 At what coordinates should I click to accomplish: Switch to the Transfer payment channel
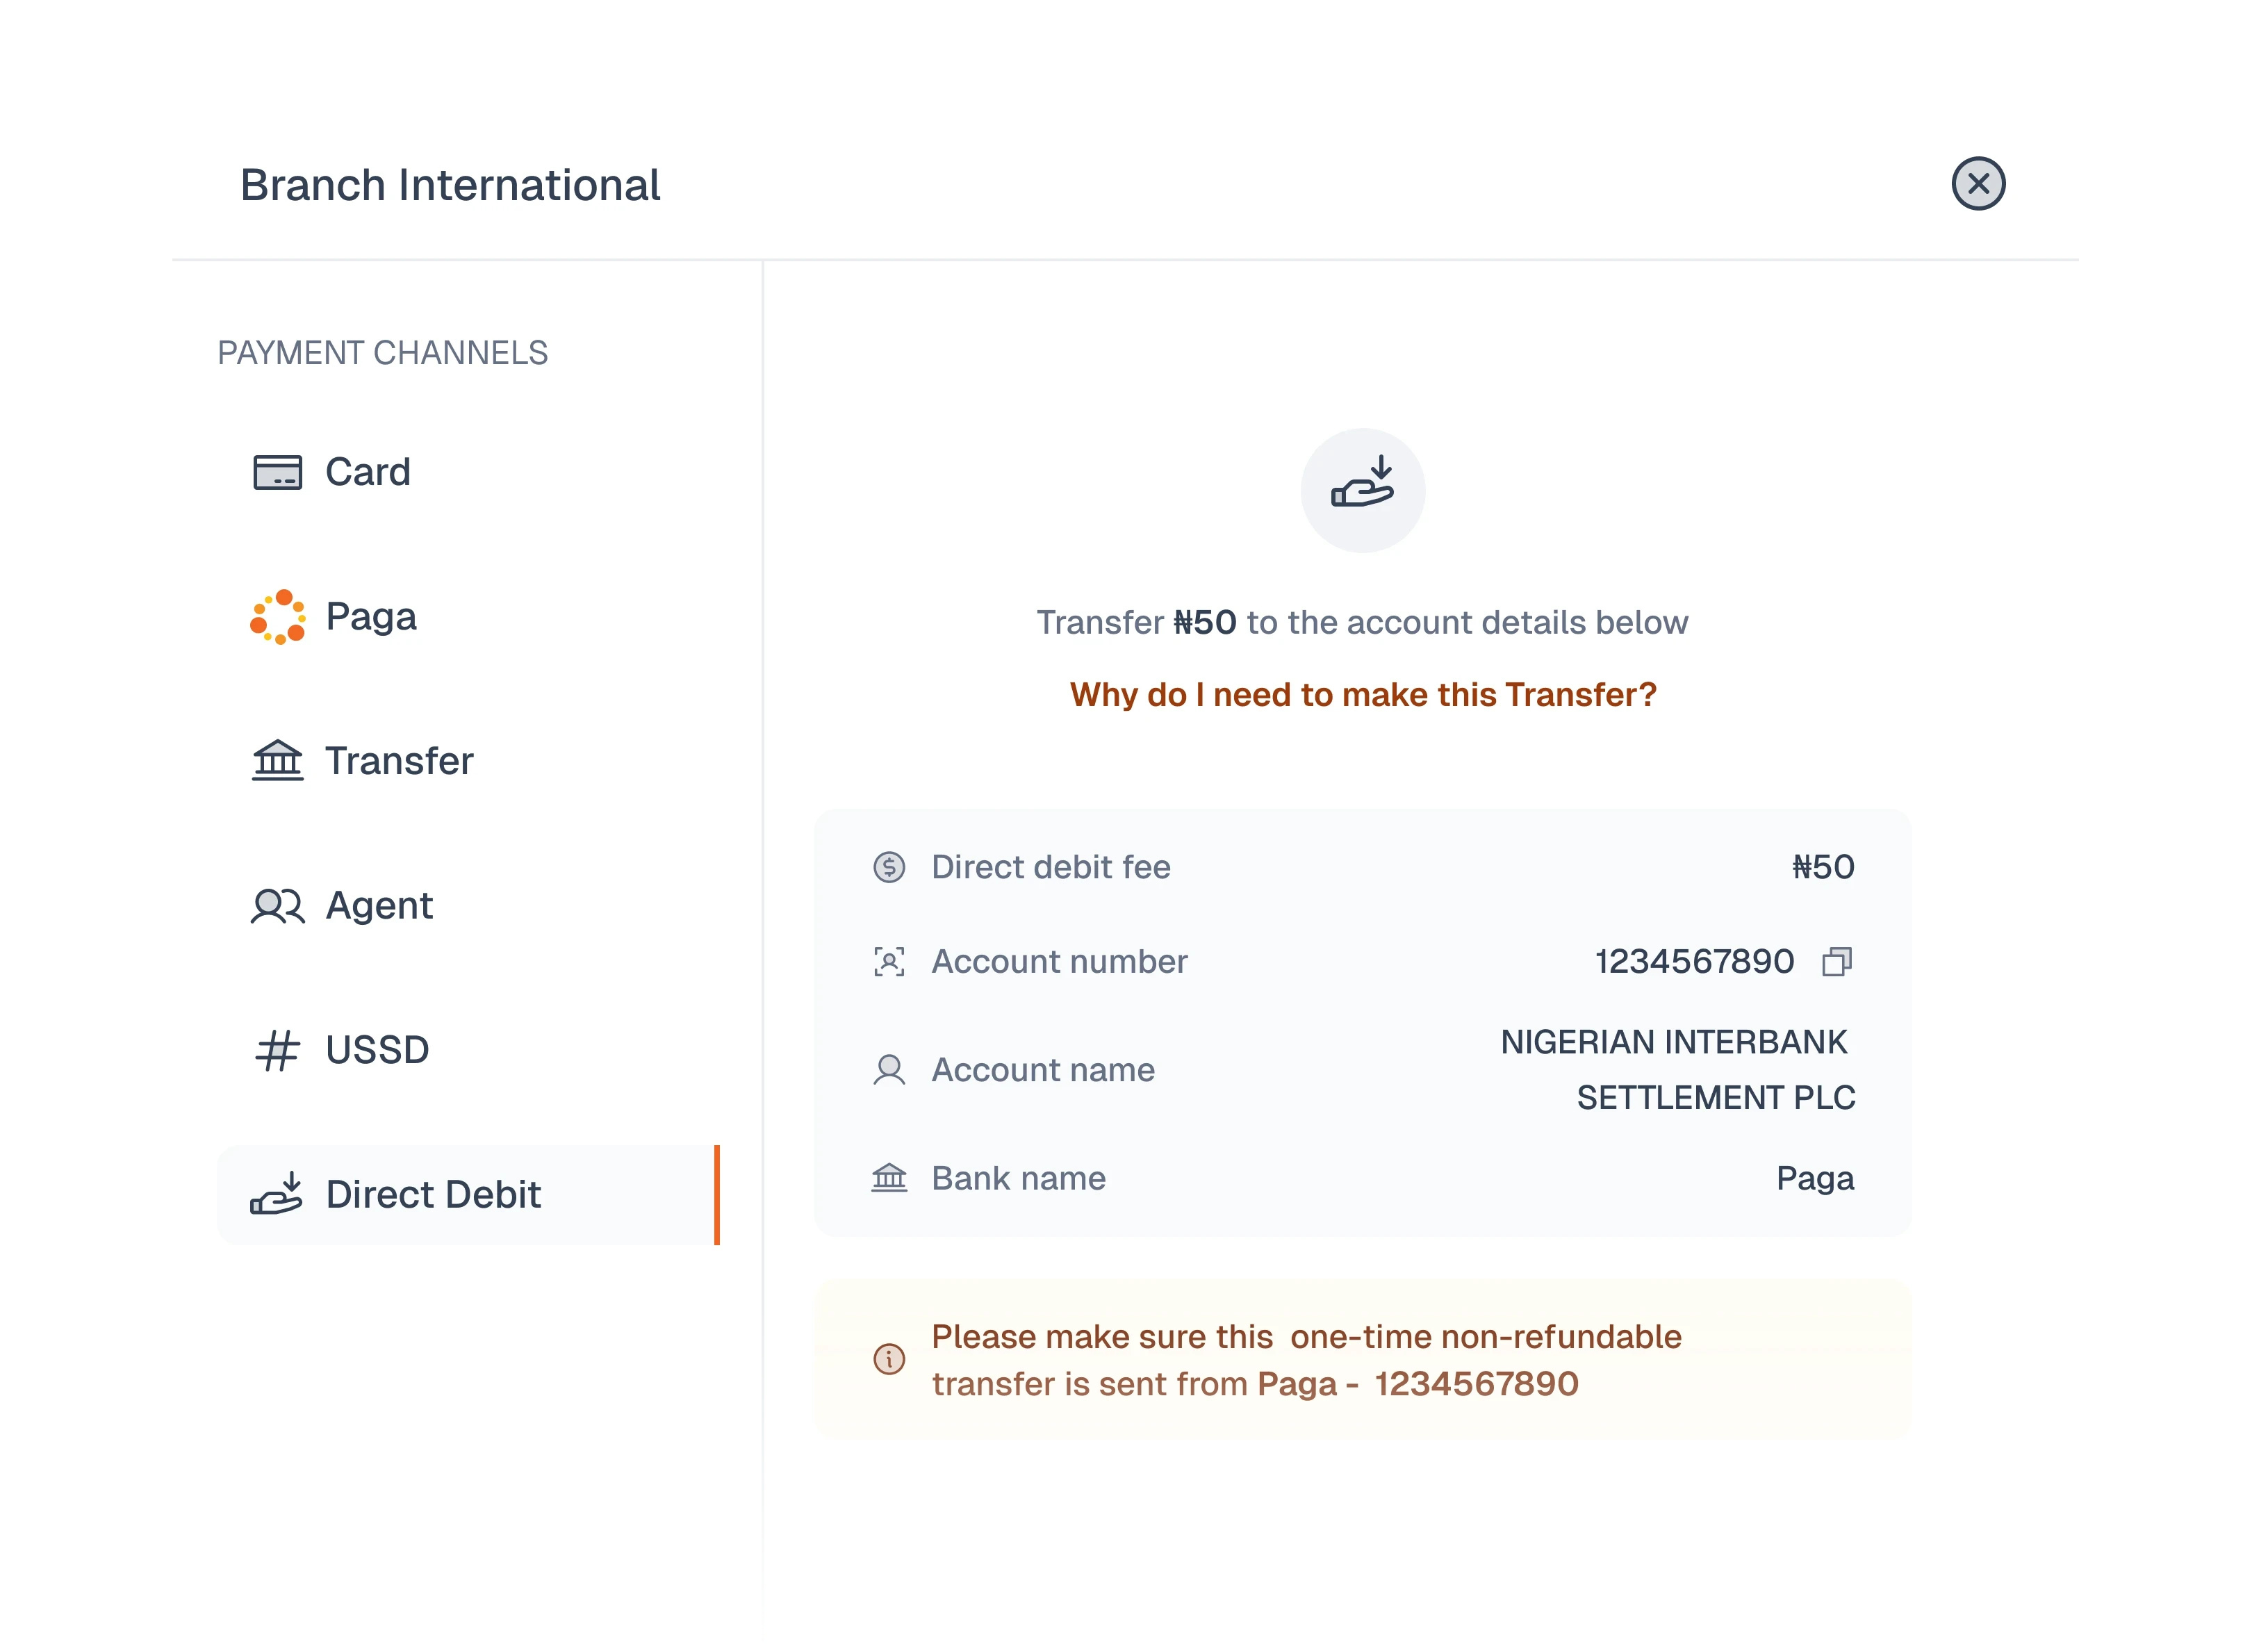(399, 761)
